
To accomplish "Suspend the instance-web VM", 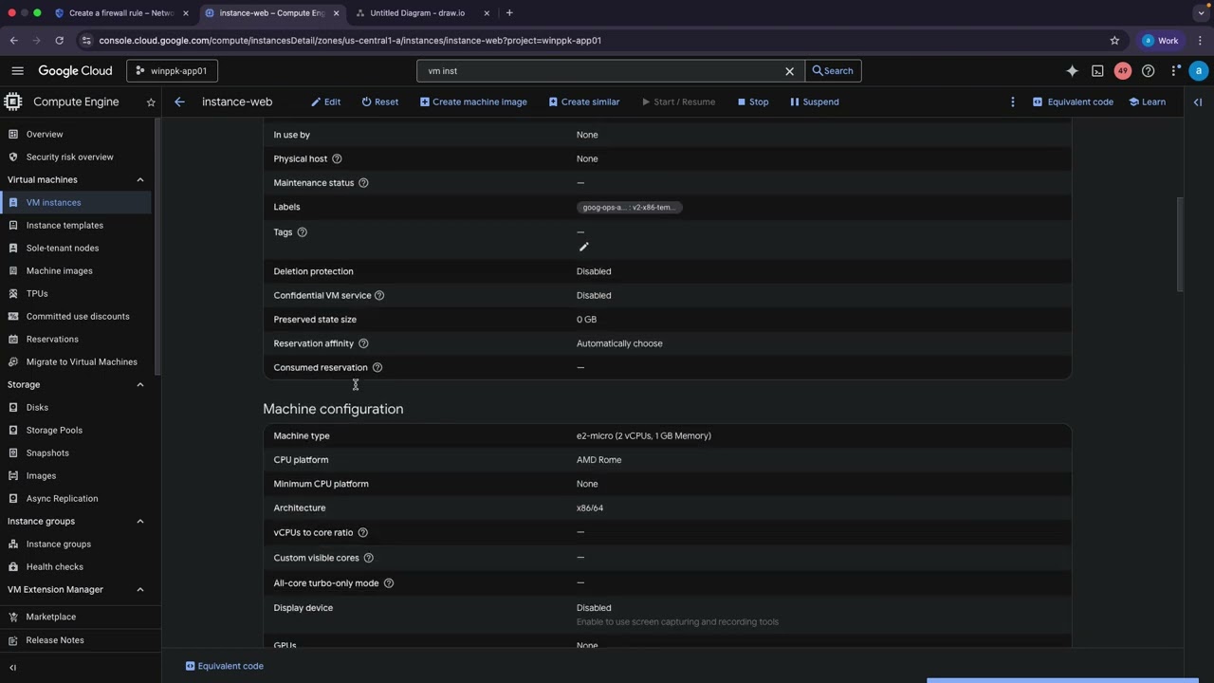I will pos(814,102).
